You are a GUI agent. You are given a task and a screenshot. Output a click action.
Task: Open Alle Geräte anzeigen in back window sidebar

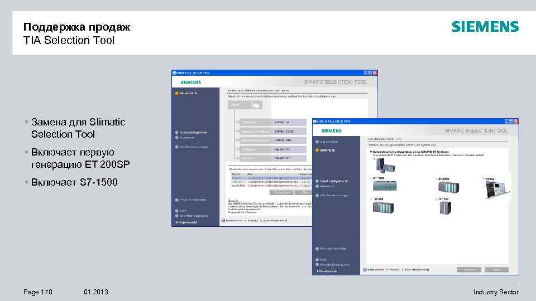pyautogui.click(x=192, y=147)
